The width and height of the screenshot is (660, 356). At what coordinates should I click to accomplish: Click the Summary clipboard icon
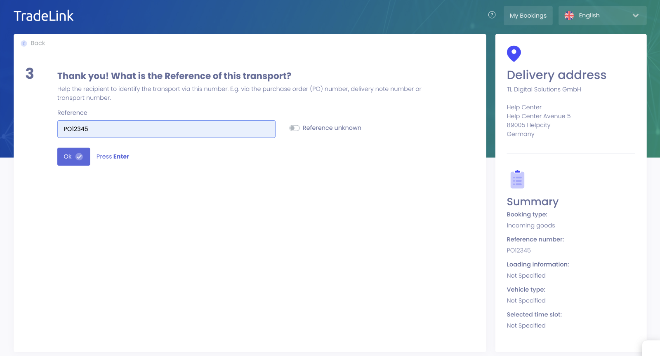click(517, 179)
